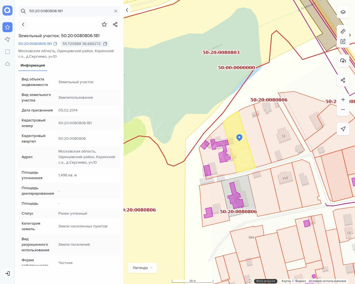The width and height of the screenshot is (355, 284).
Task: Open the cloud icon in sidebar
Action: pos(7,64)
